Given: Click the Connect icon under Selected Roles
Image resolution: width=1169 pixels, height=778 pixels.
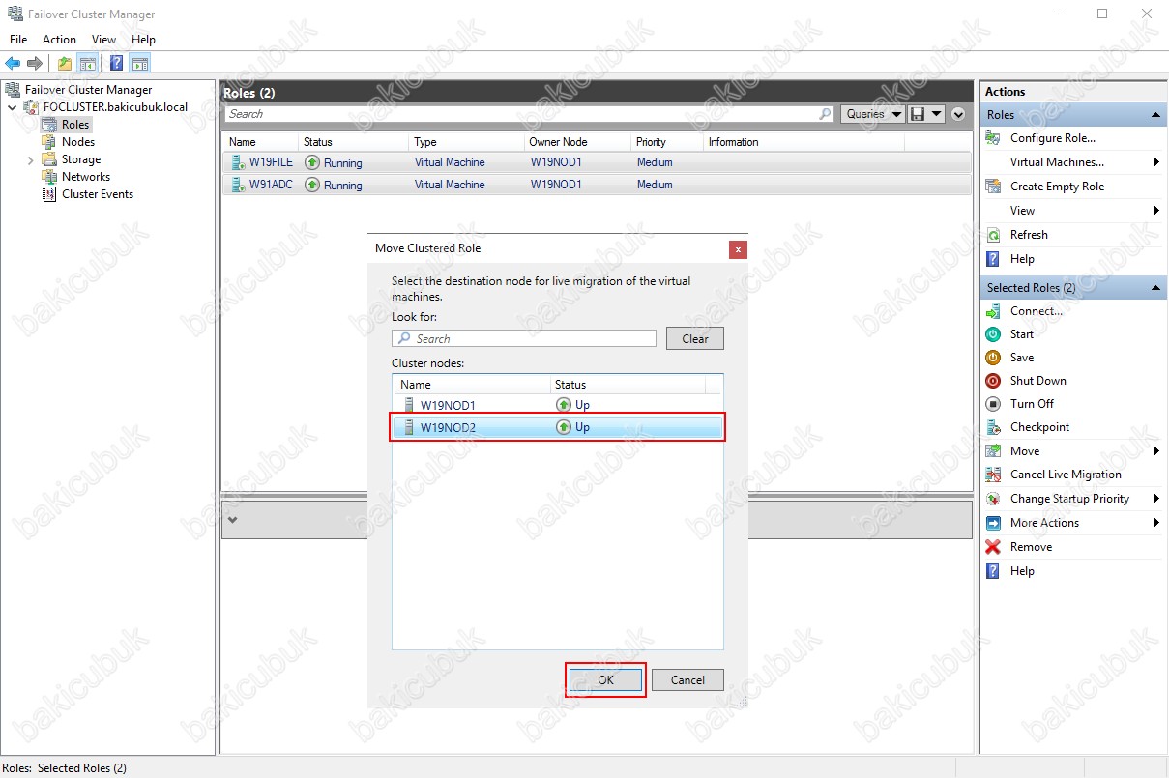Looking at the screenshot, I should pos(993,311).
